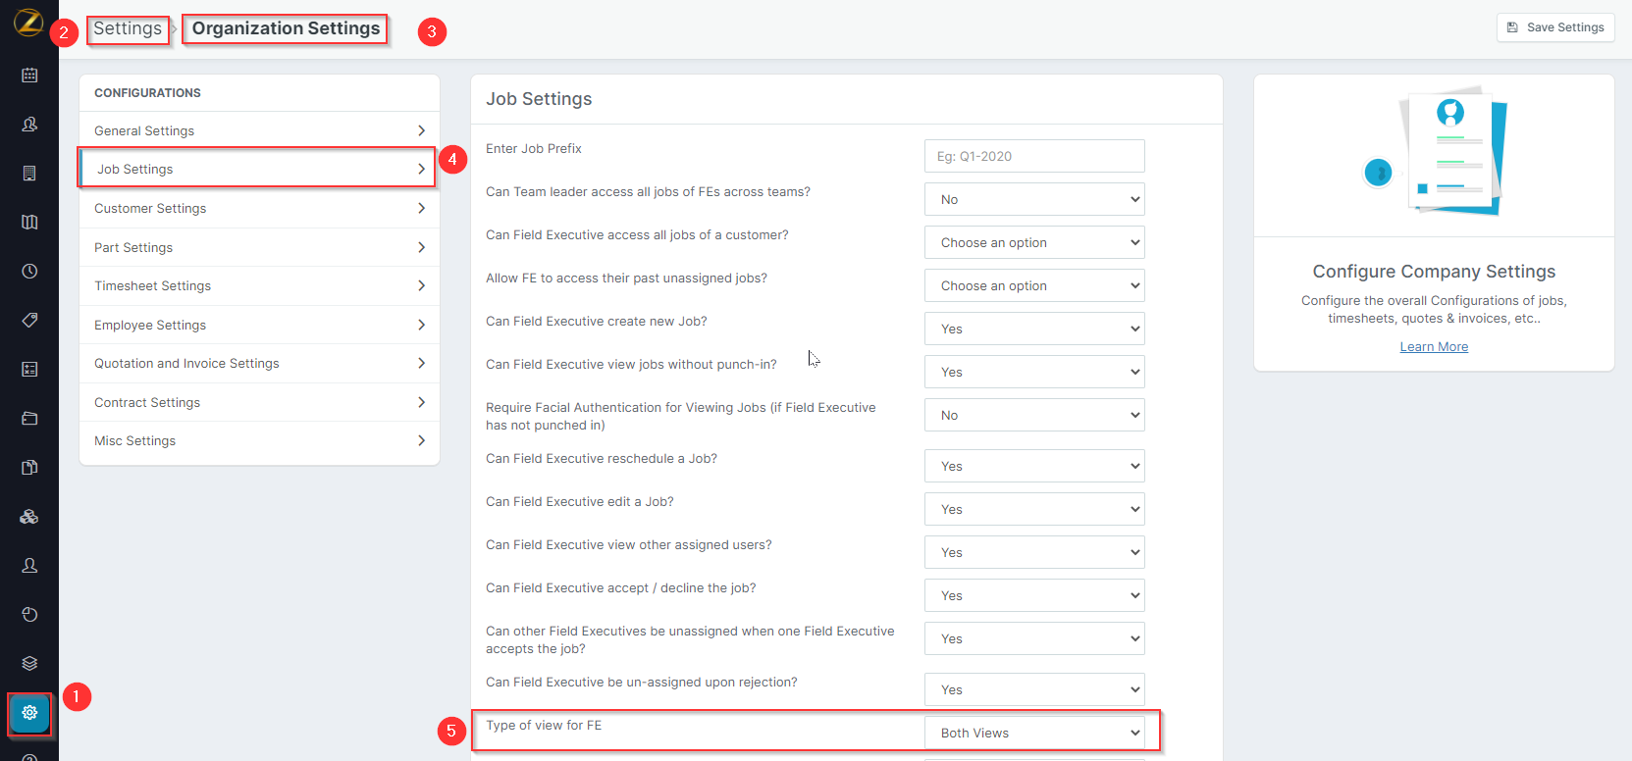The height and width of the screenshot is (761, 1632).
Task: Follow the Learn More link
Action: (1434, 347)
